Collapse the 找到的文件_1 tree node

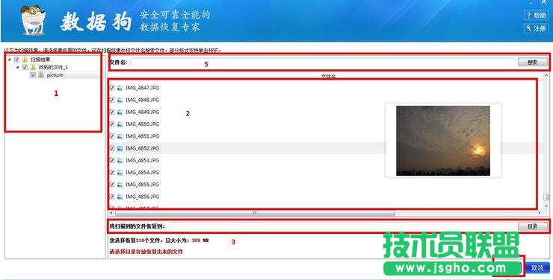pos(18,67)
